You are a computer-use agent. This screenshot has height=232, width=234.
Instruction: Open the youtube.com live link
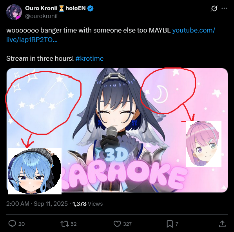[x=111, y=35]
